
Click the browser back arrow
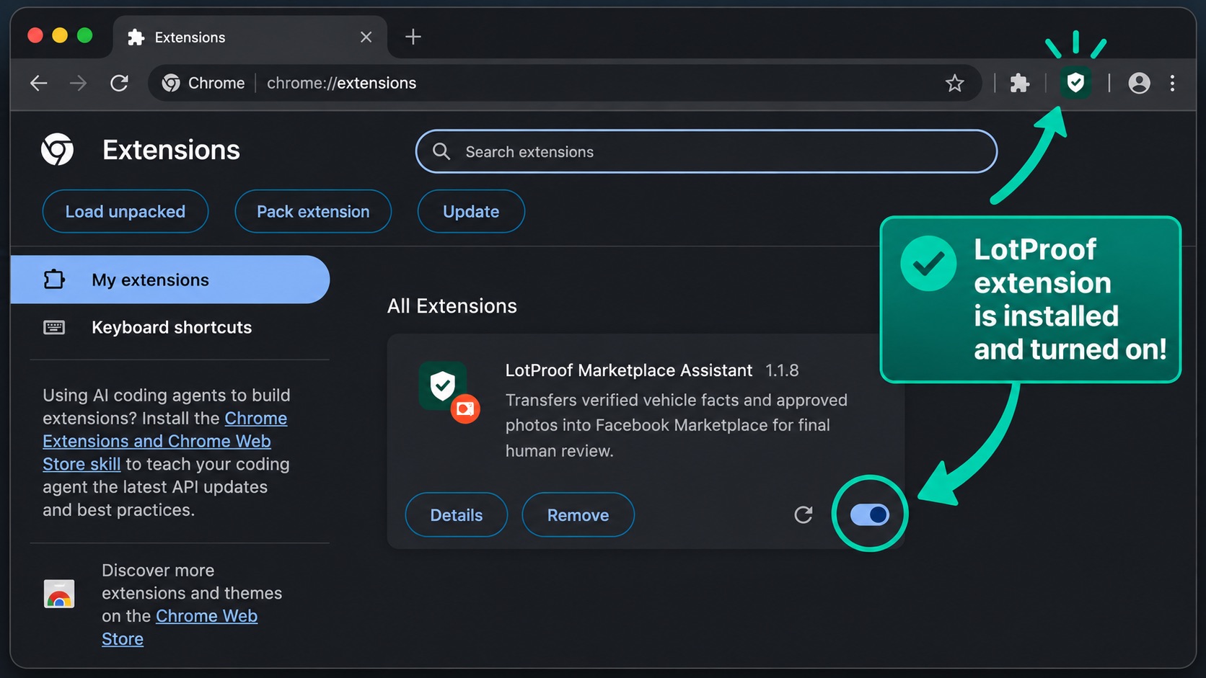tap(39, 84)
